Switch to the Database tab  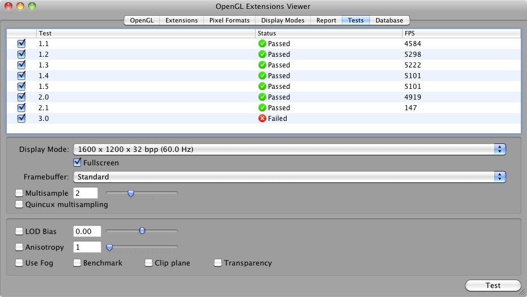click(389, 20)
